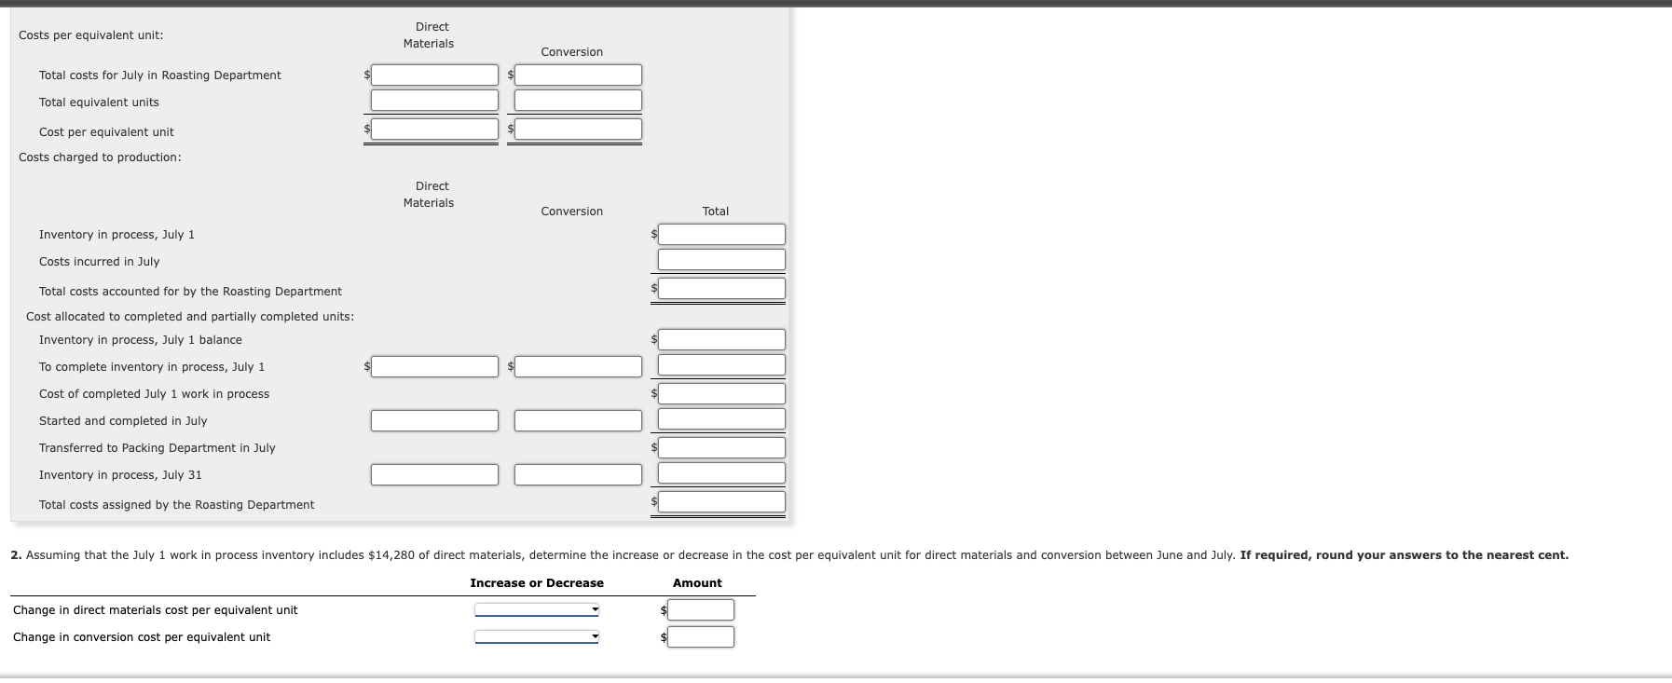Image resolution: width=1672 pixels, height=683 pixels.
Task: Click Total costs assigned by Roasting Department field
Action: [x=721, y=502]
